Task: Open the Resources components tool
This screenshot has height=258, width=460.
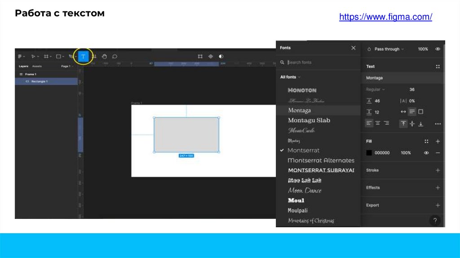Action: click(94, 56)
